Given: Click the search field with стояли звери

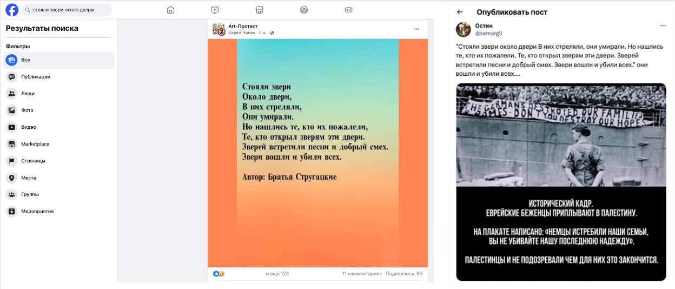Looking at the screenshot, I should [x=67, y=10].
